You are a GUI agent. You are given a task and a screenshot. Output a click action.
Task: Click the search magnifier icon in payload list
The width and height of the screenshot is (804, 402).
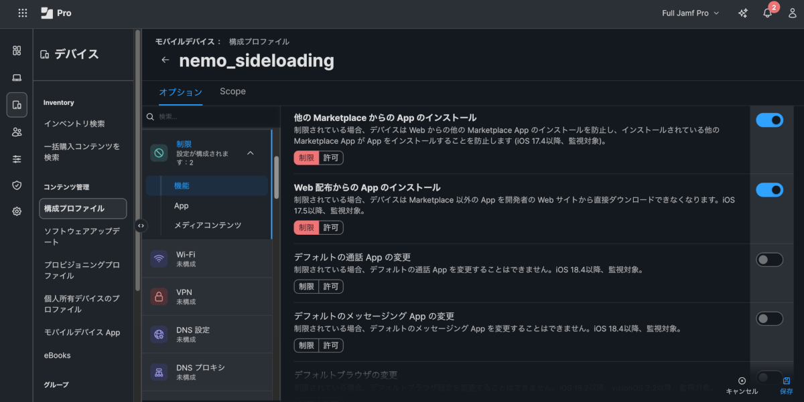coord(150,116)
